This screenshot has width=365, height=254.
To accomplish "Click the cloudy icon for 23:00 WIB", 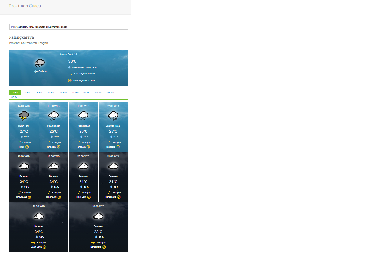I will (x=98, y=216).
